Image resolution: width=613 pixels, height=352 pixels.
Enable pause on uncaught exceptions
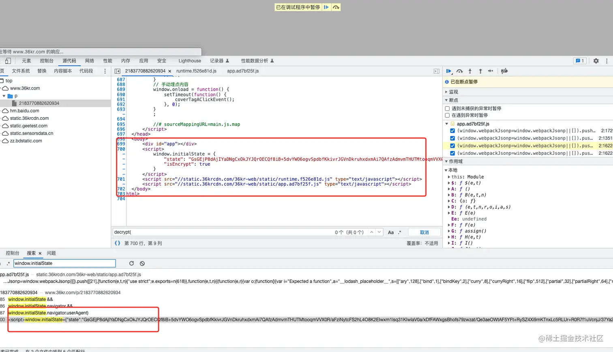(x=447, y=109)
